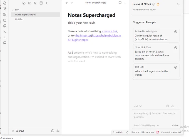
Task: Toggle Completion enabled status
Action: pyautogui.click(x=171, y=132)
